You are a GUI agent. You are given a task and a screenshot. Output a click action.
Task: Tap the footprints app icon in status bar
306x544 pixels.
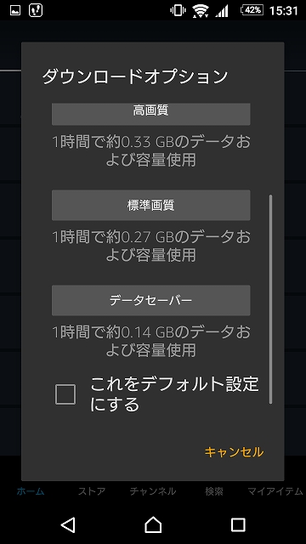tap(36, 10)
